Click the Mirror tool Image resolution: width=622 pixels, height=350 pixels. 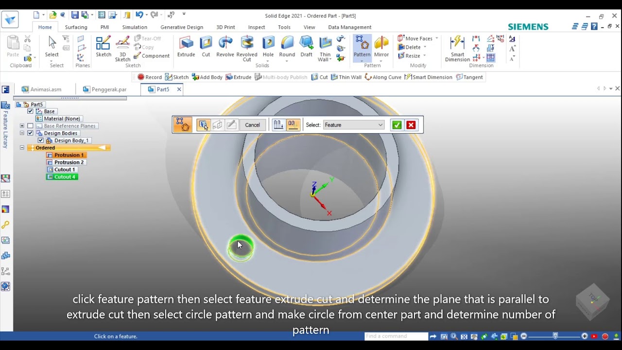click(x=381, y=47)
